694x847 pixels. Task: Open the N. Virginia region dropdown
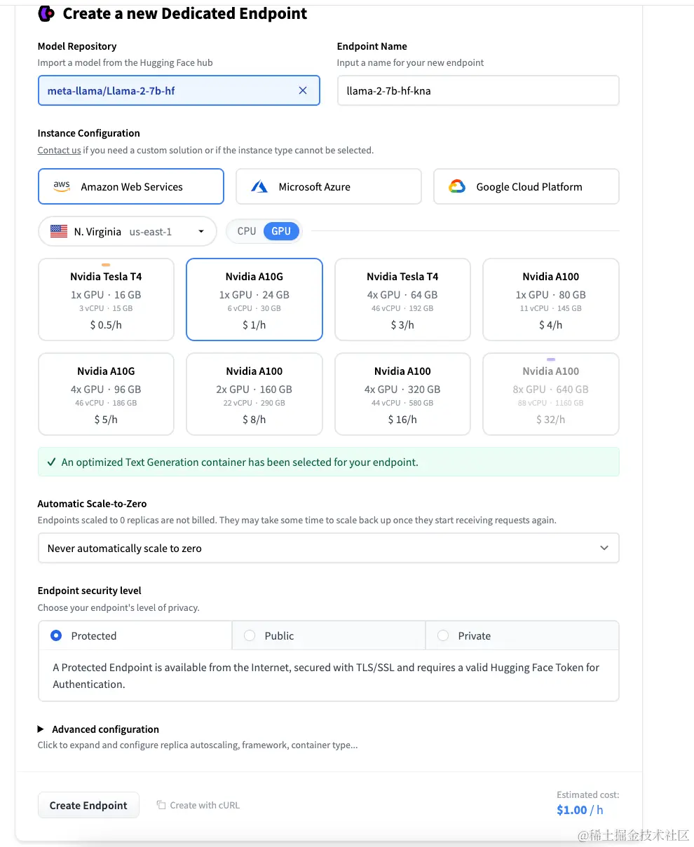point(127,231)
